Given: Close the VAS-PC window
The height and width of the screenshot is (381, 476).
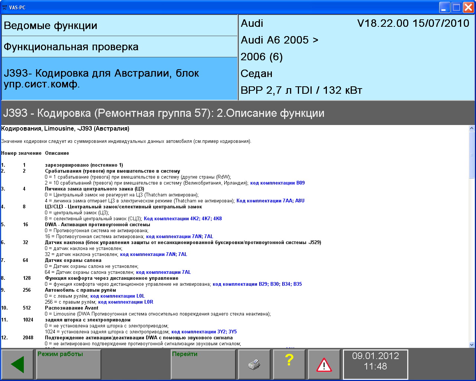Looking at the screenshot, I should pos(468,7).
